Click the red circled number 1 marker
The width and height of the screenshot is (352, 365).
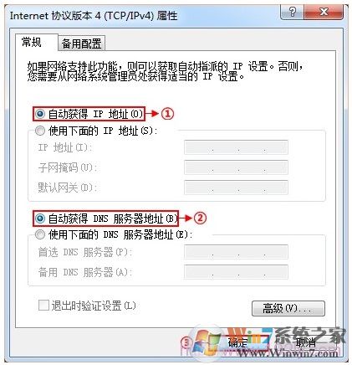167,114
